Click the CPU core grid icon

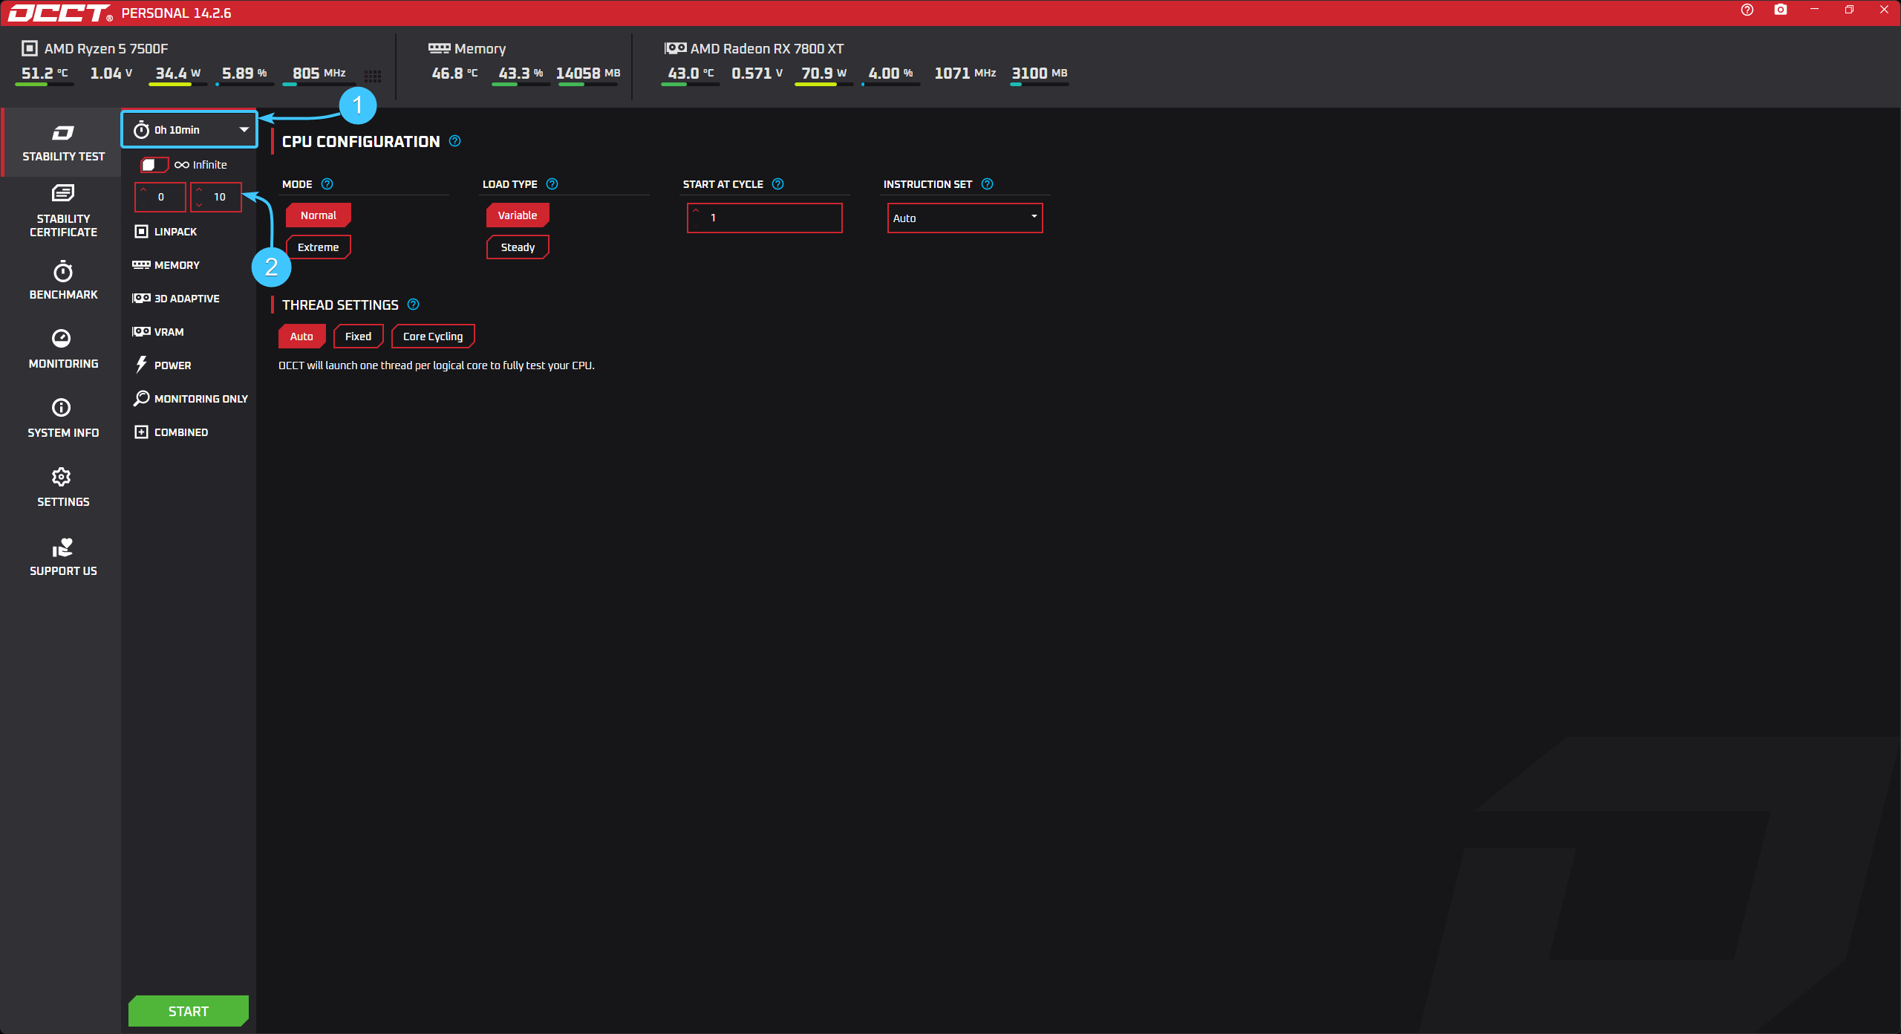tap(373, 76)
